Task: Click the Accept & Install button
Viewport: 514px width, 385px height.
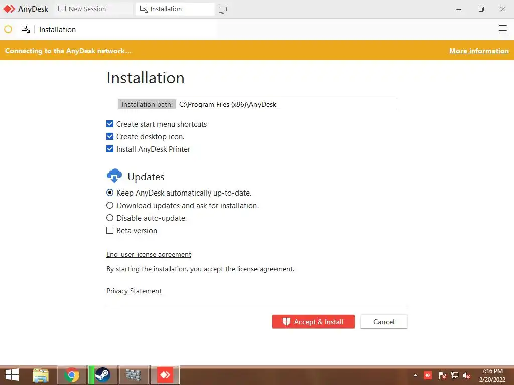Action: [x=313, y=322]
